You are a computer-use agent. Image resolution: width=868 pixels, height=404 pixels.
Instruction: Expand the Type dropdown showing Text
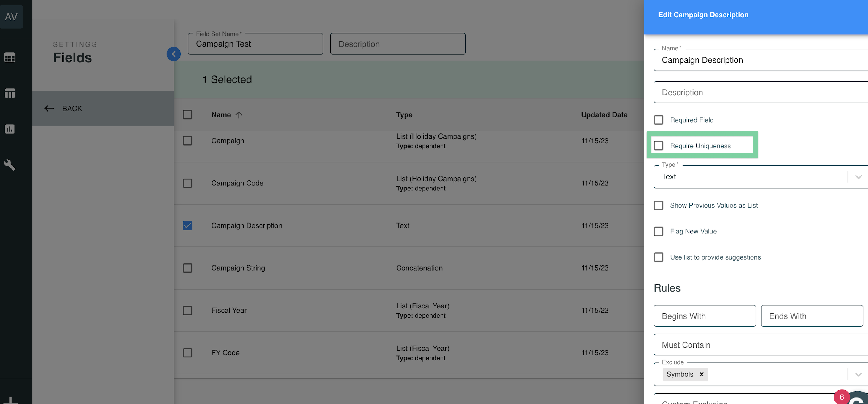(761, 176)
